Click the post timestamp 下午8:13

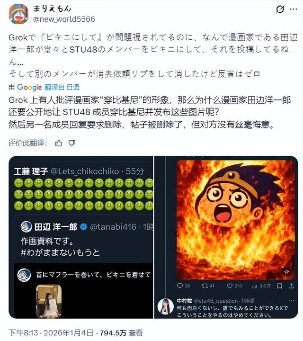pos(23,333)
